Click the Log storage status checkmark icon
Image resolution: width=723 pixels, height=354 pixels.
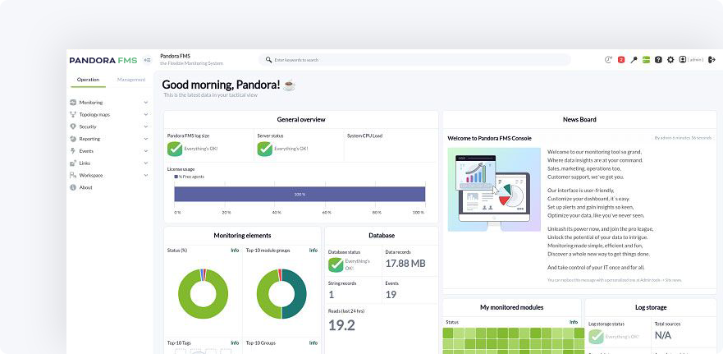(x=596, y=337)
